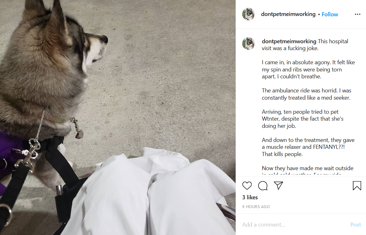
Task: Select the caption's first line 'This hospital visit'
Action: (305, 45)
